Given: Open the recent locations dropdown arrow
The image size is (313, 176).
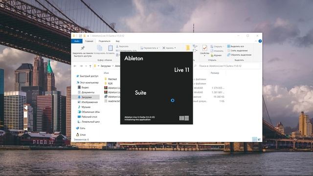Looking at the screenshot, I should [86, 66].
